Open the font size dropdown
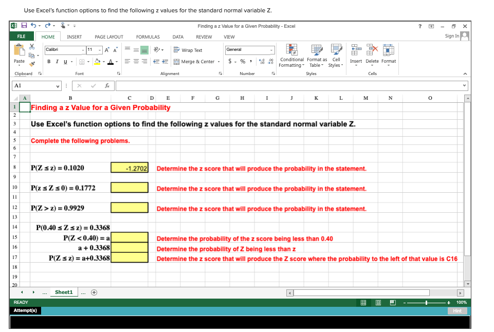Viewport: 494px width, 332px height. coord(100,49)
